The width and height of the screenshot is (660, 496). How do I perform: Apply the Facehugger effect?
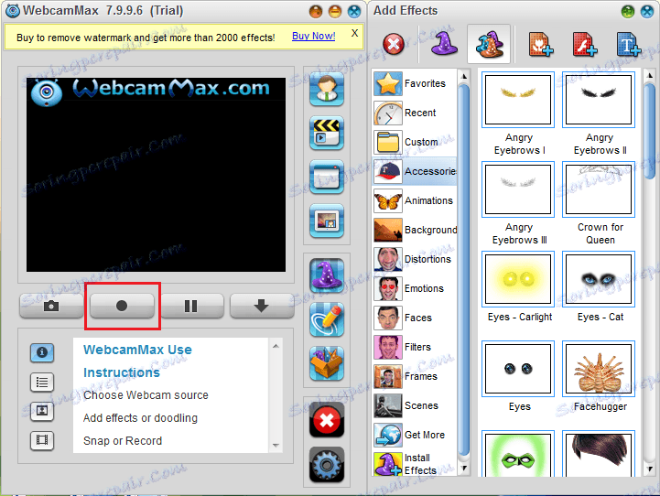[599, 369]
